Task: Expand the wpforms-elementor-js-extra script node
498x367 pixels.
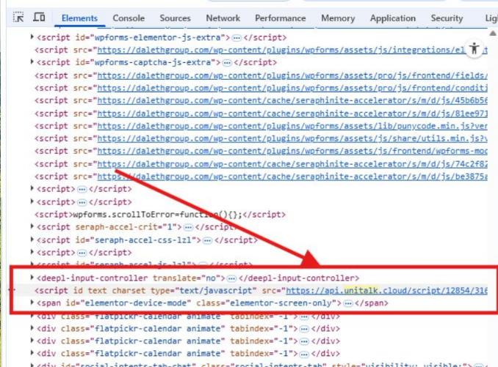Action: 32,37
